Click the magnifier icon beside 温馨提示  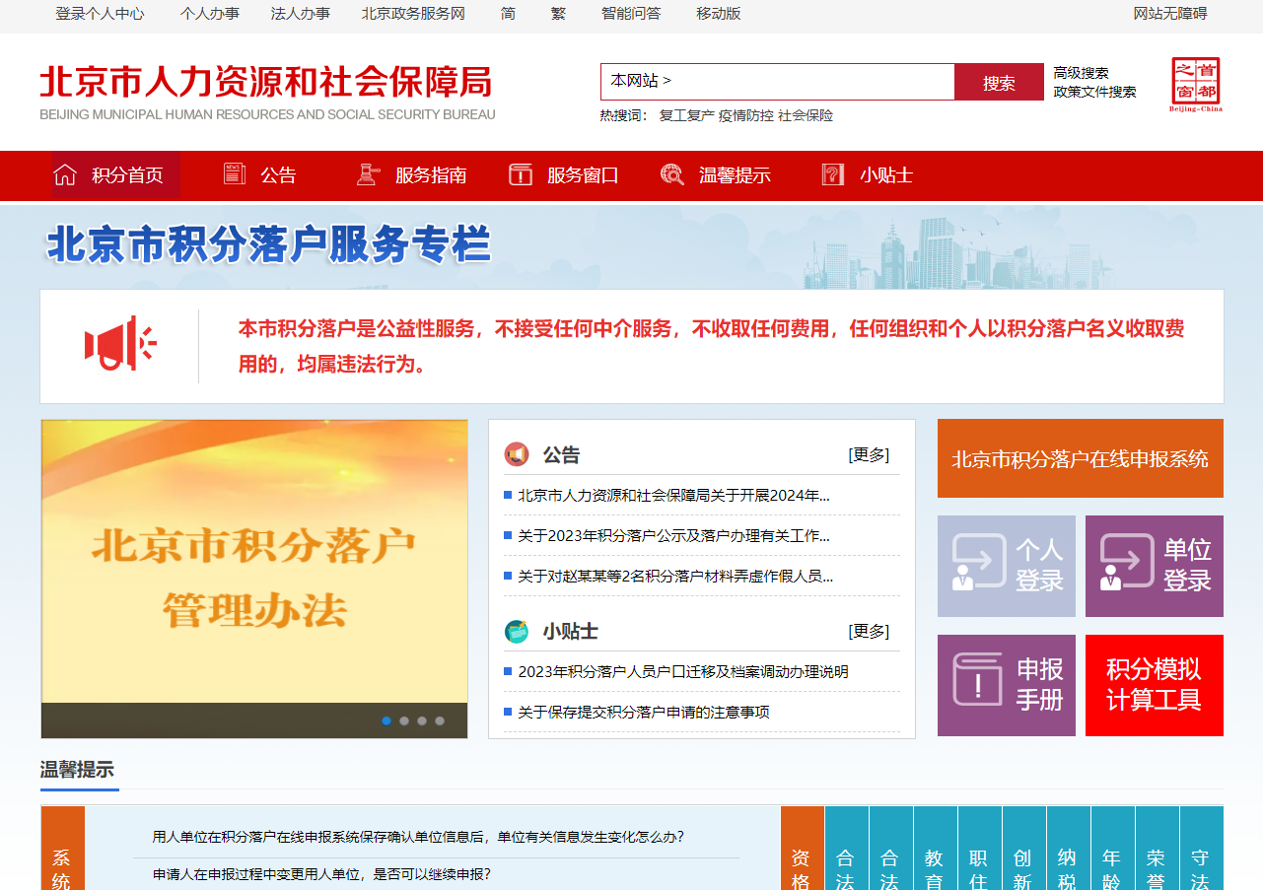672,174
